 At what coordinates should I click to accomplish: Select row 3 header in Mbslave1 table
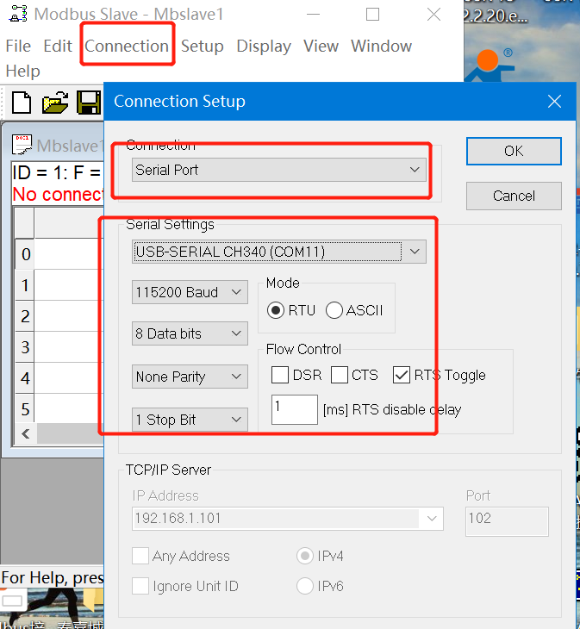pyautogui.click(x=25, y=347)
